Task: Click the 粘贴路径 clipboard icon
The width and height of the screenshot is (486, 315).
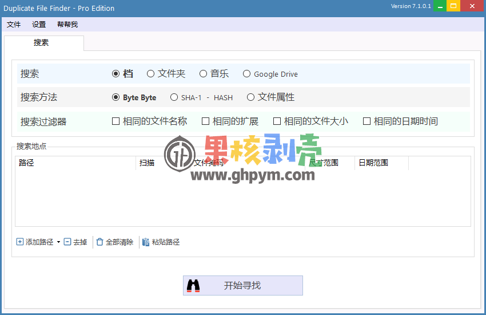Action: (146, 242)
